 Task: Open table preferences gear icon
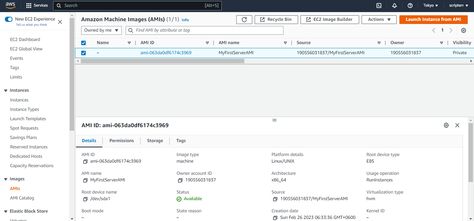(x=464, y=30)
